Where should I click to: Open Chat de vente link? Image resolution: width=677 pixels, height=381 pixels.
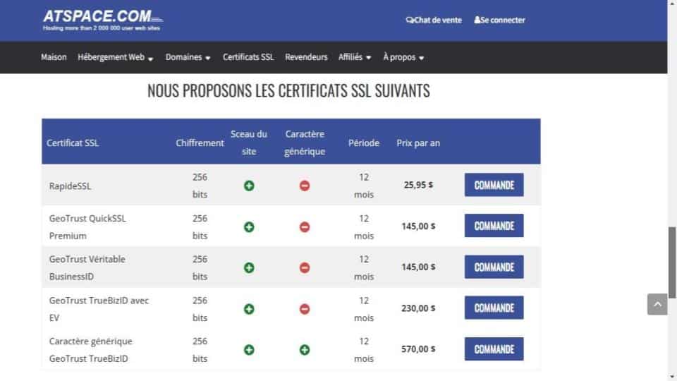pyautogui.click(x=434, y=20)
